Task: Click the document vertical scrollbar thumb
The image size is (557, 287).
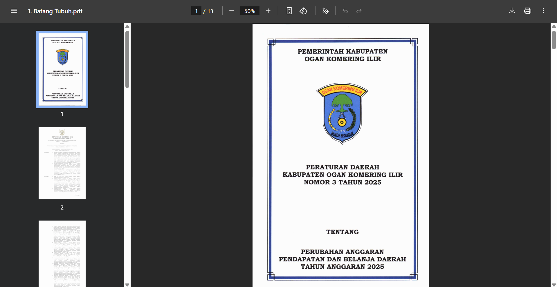Action: (554, 40)
